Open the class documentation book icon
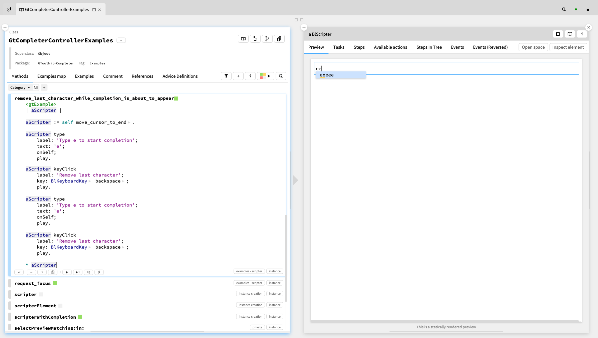 [243, 39]
